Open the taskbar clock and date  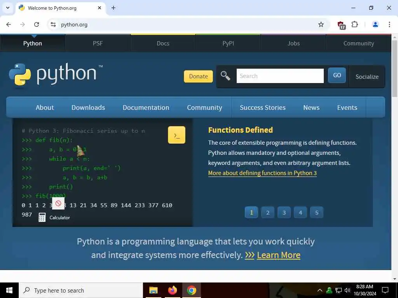(x=365, y=290)
